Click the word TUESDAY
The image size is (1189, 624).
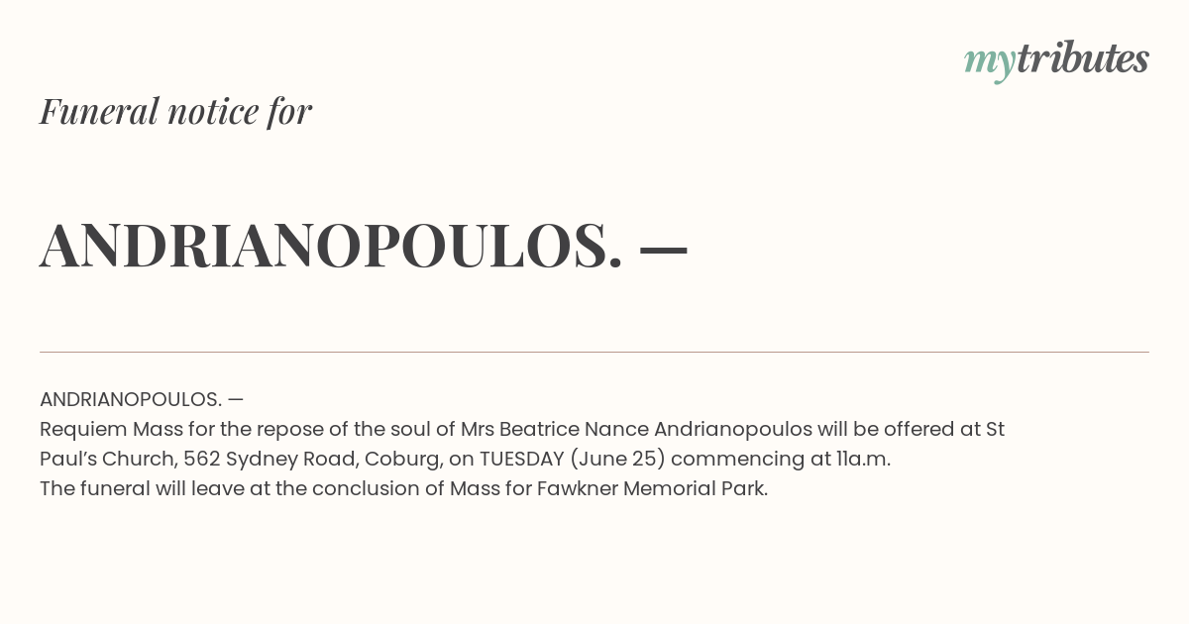point(522,459)
